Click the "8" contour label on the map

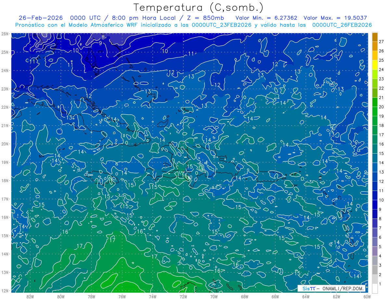click(x=103, y=37)
